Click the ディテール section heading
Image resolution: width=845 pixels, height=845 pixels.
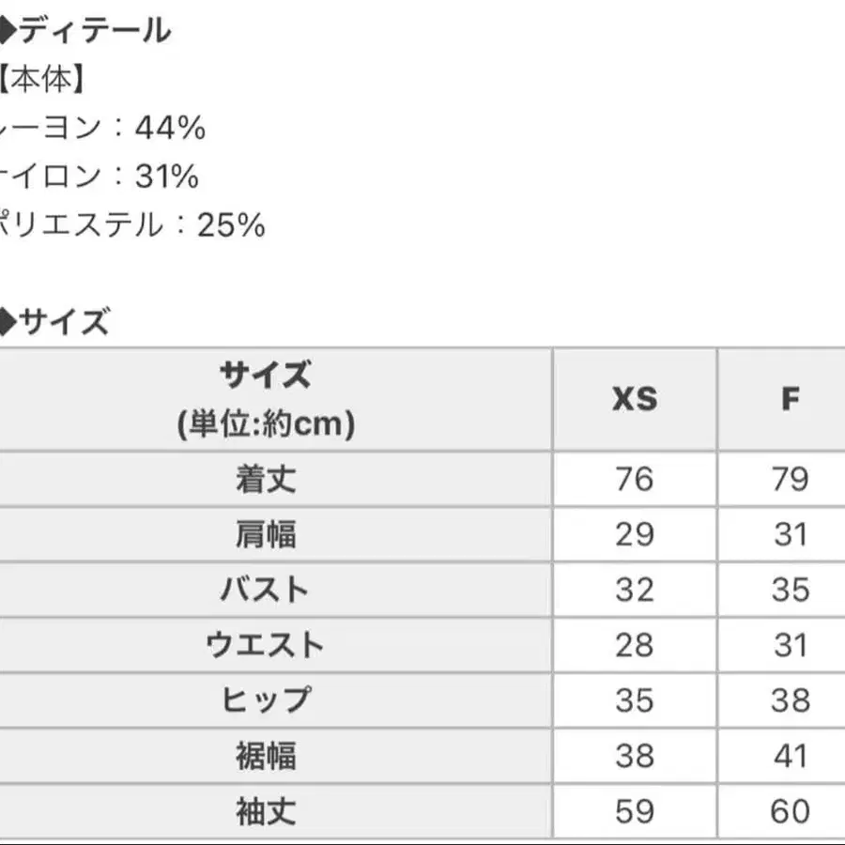(x=89, y=32)
